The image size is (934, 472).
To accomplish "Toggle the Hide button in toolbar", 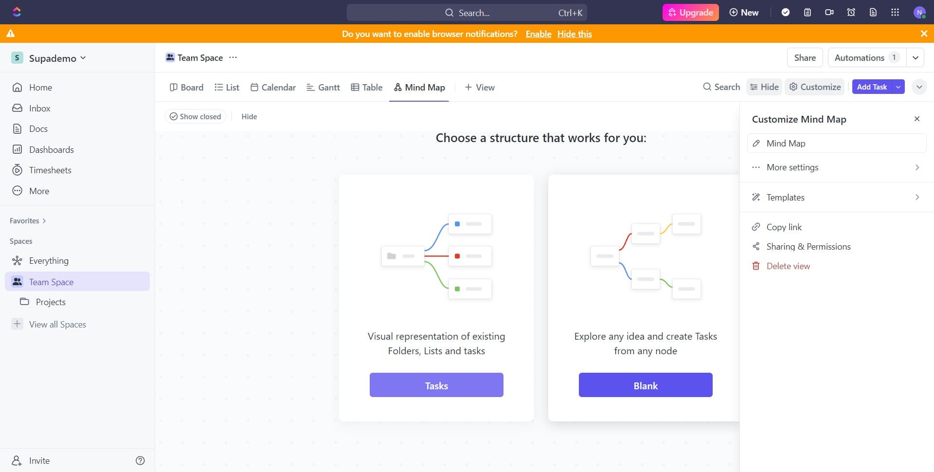I will [764, 87].
